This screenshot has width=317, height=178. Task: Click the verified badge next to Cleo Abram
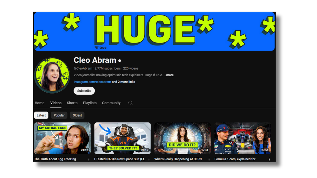coord(120,60)
